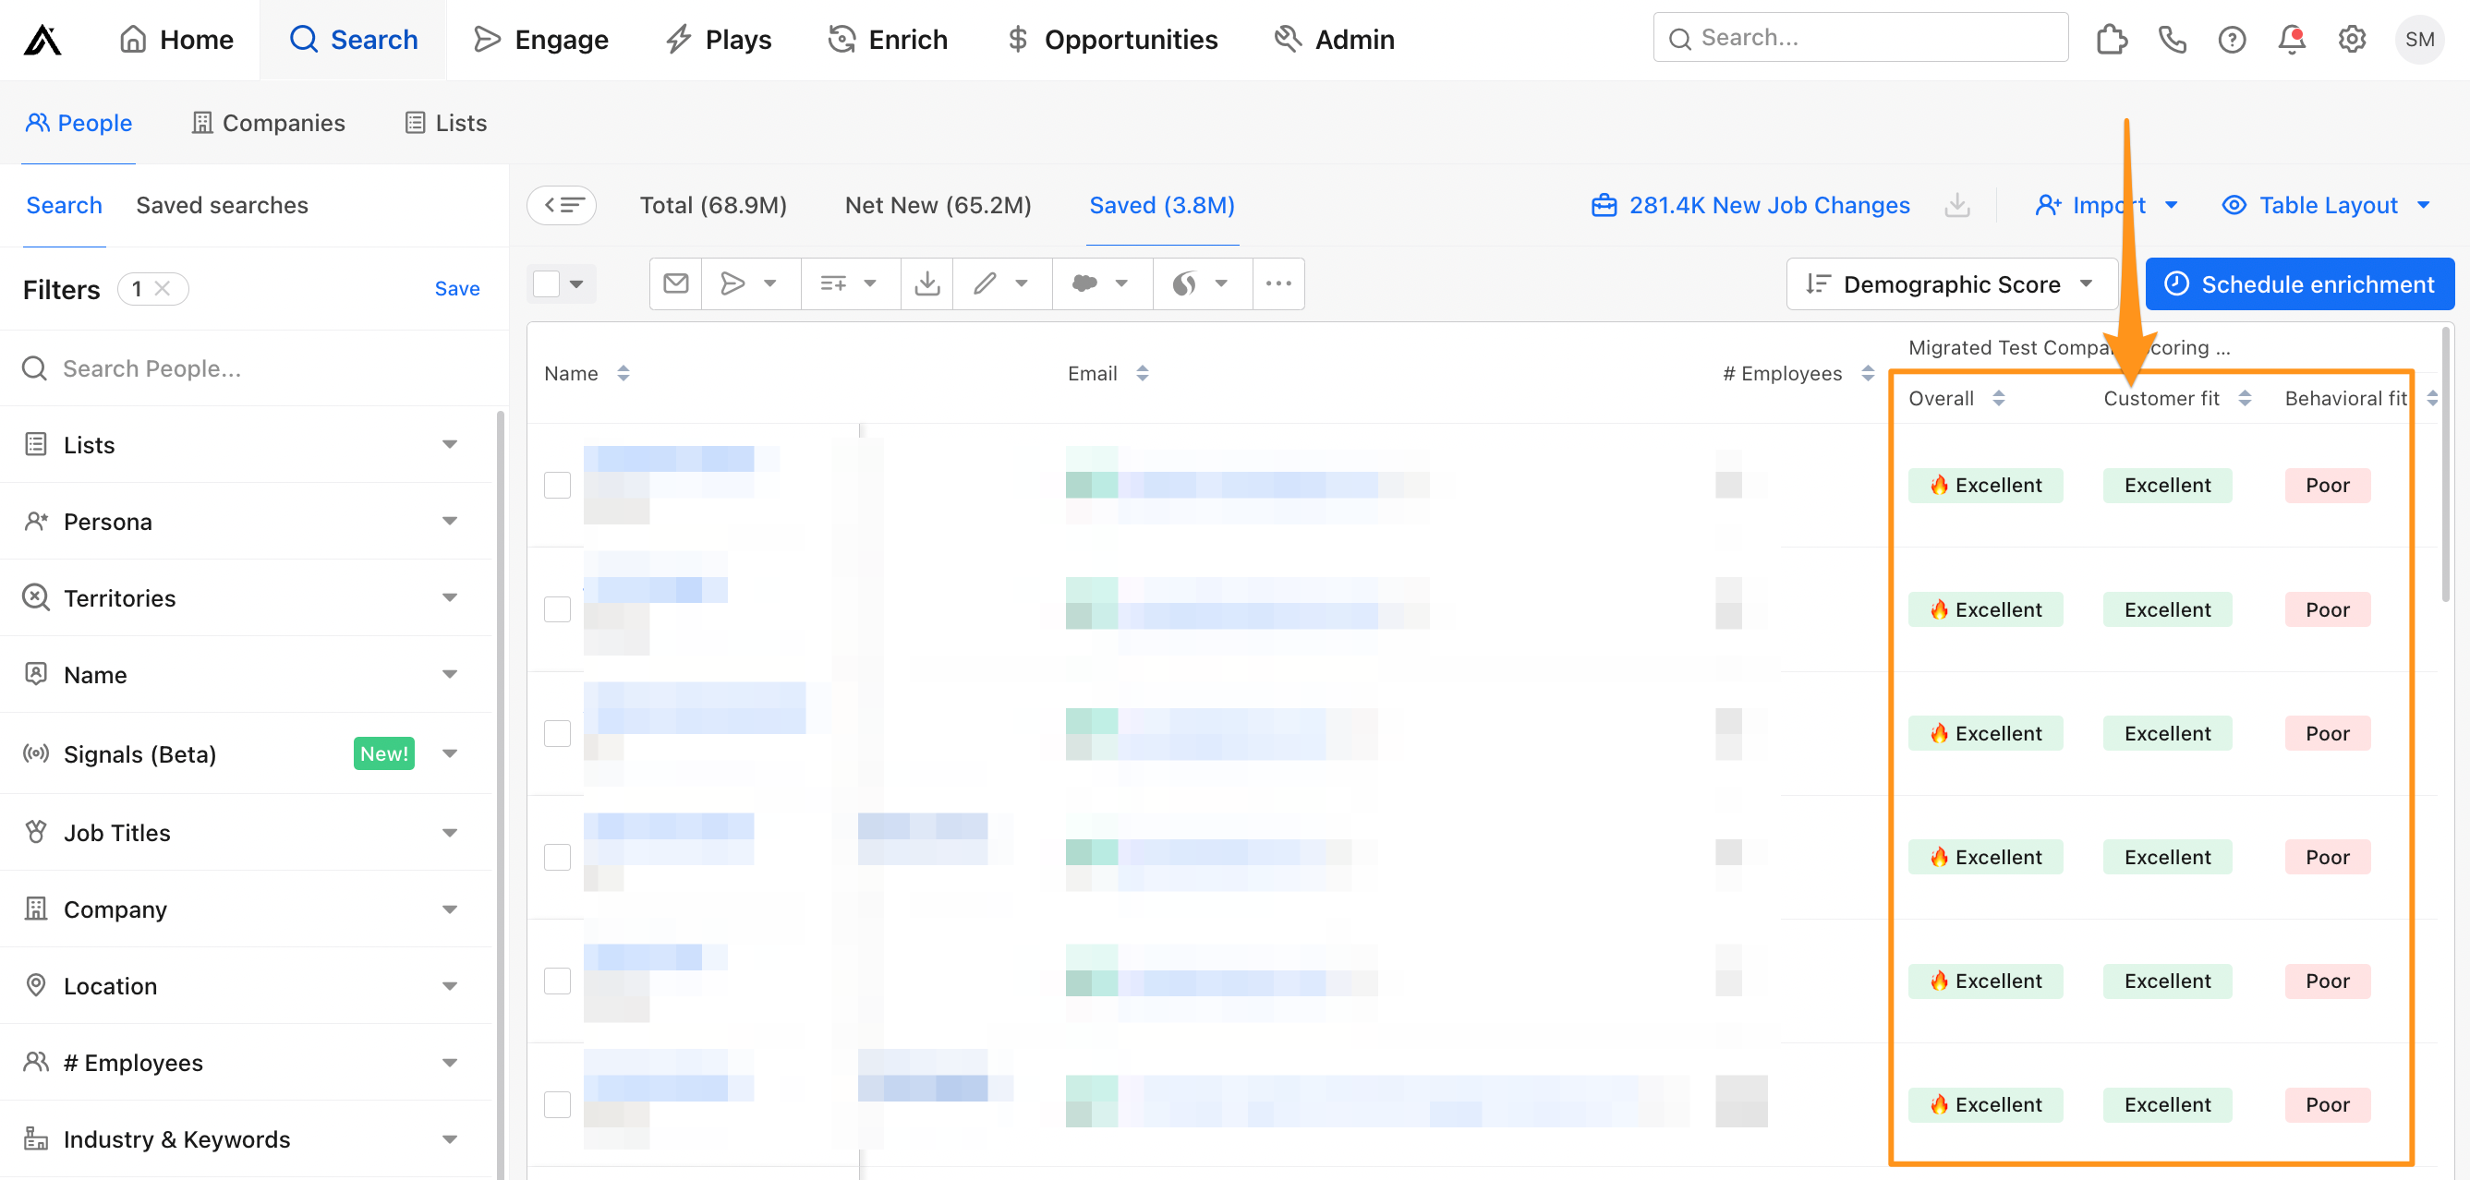Check the last visible row's checkbox
The width and height of the screenshot is (2470, 1180).
pyautogui.click(x=556, y=1104)
